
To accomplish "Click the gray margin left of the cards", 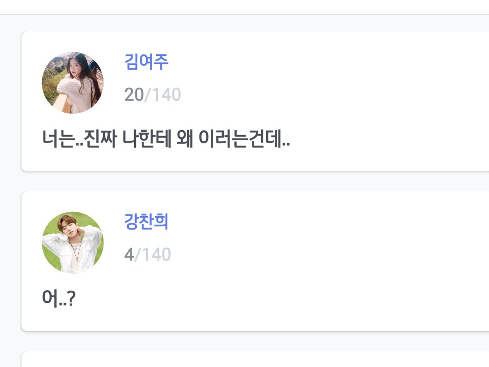I will coord(10,191).
